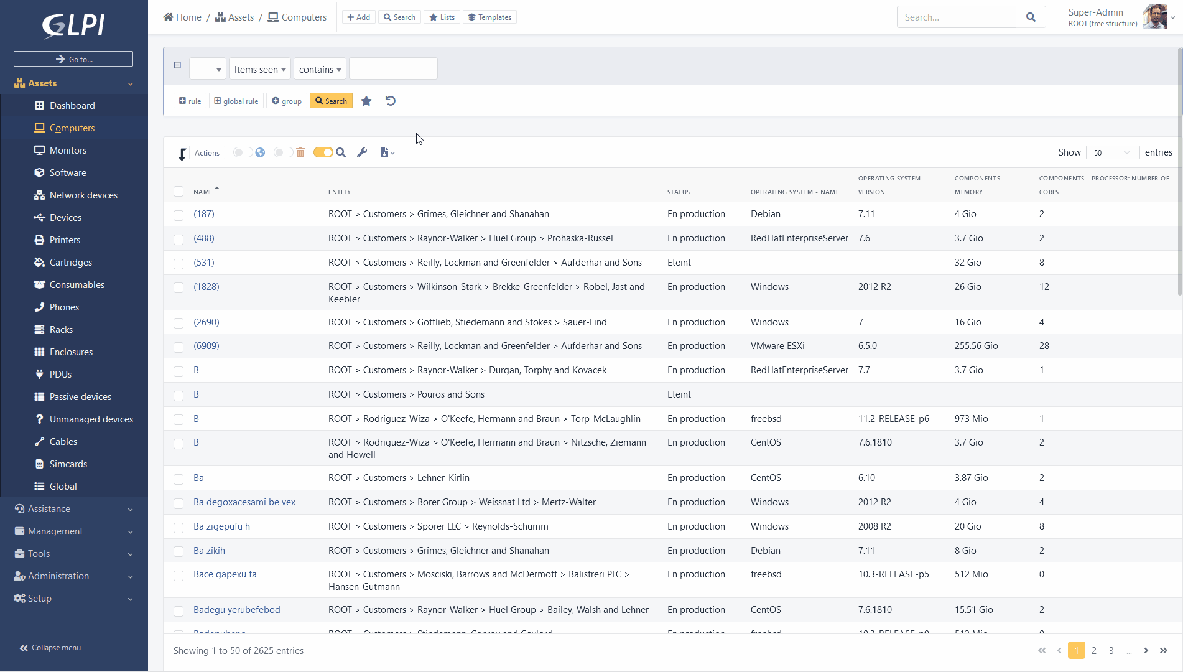Check the checkbox for computer (187)

click(179, 215)
